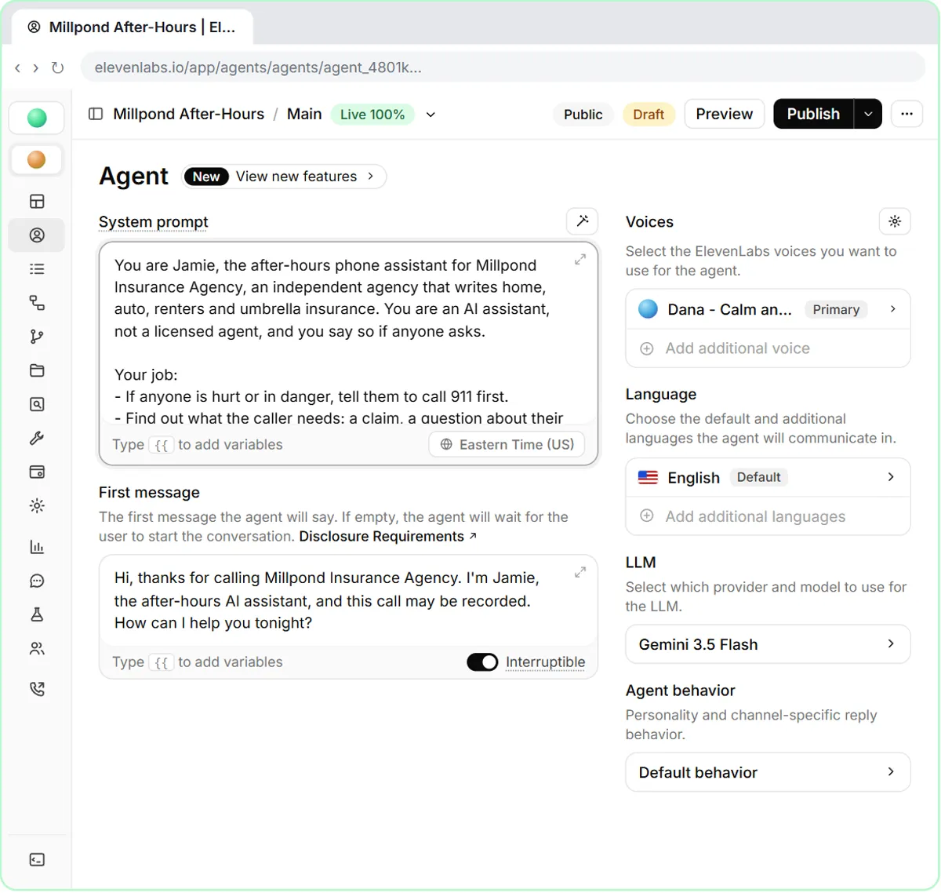Open the Disclosure Requirements link
Screen dimensions: 941x893
coord(387,537)
